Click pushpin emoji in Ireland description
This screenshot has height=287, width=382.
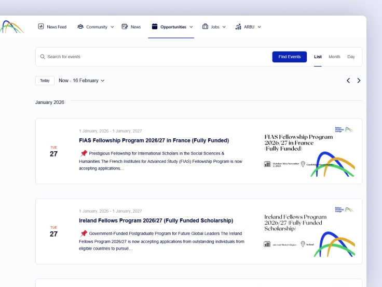(x=84, y=233)
